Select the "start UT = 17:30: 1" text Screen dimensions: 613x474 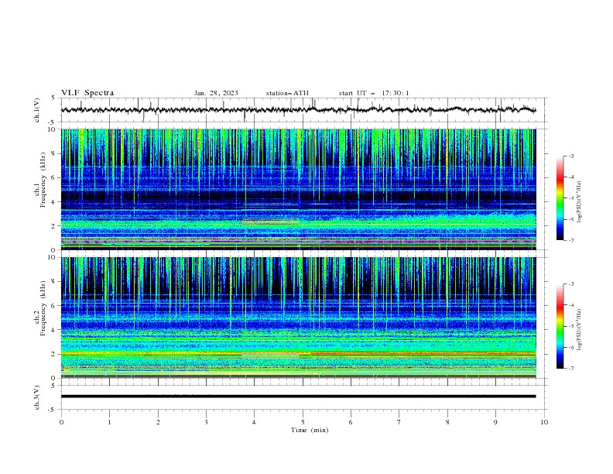(x=374, y=93)
